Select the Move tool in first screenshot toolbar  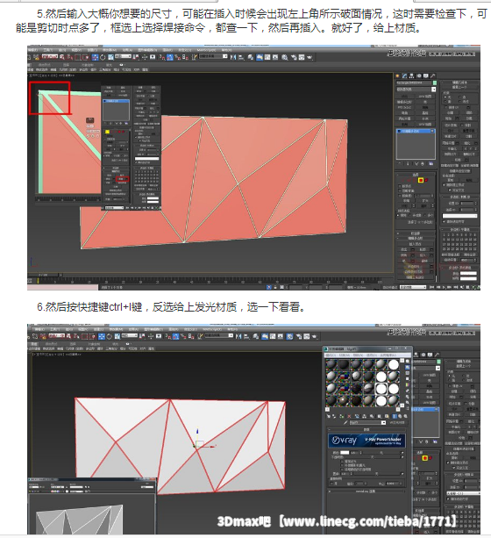tap(95, 57)
